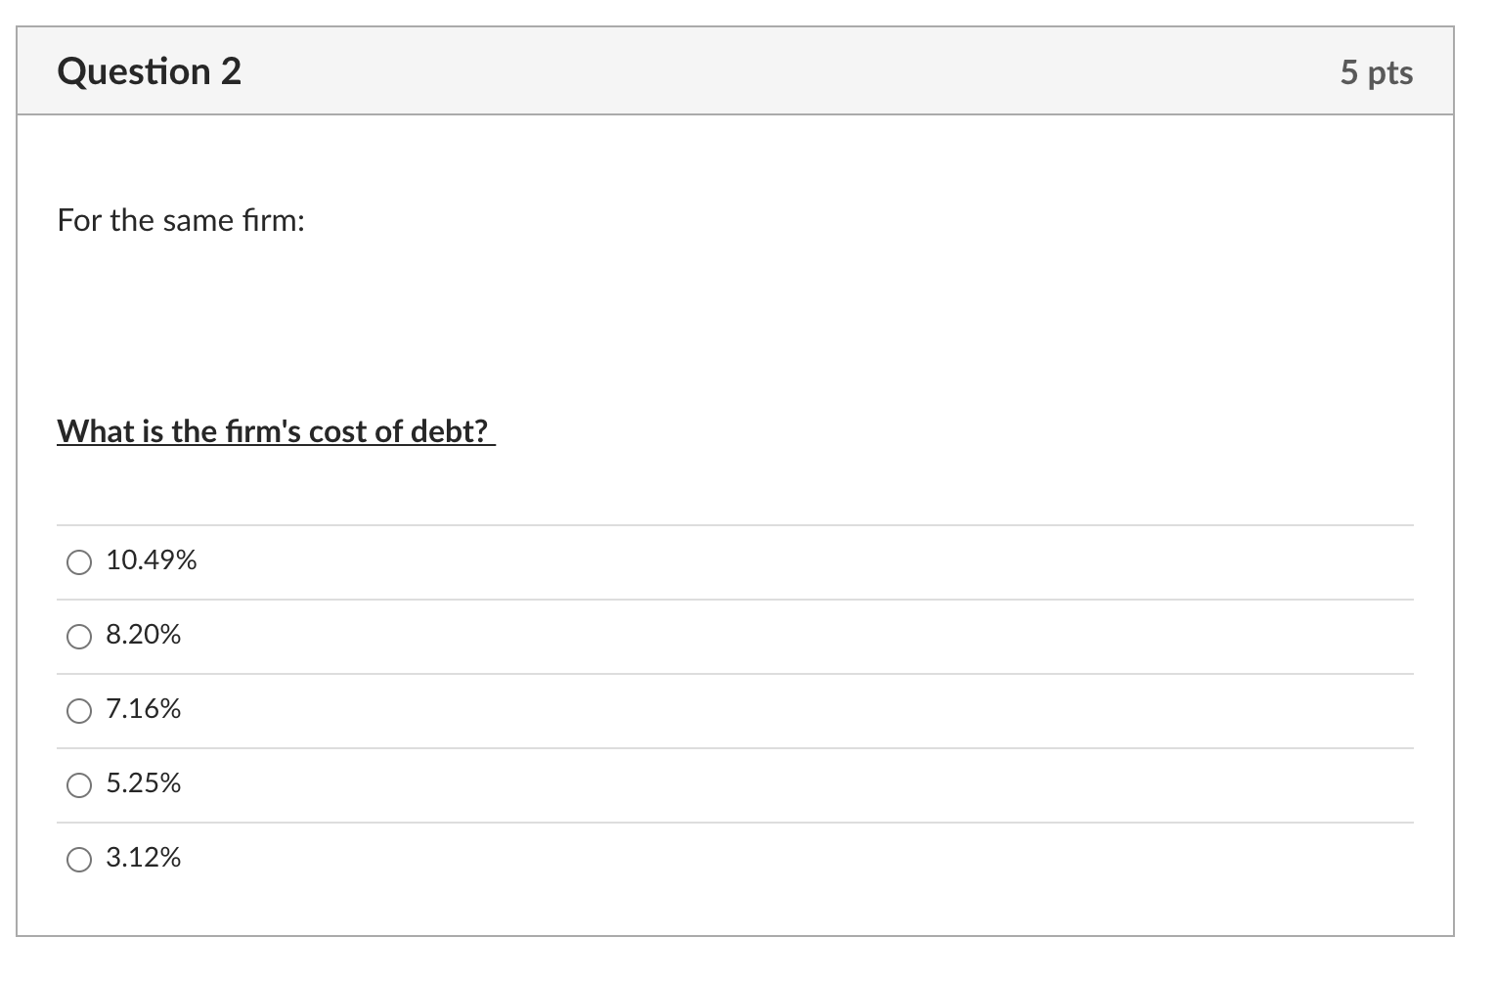
Task: Click the 10.49% text label
Action: point(152,560)
